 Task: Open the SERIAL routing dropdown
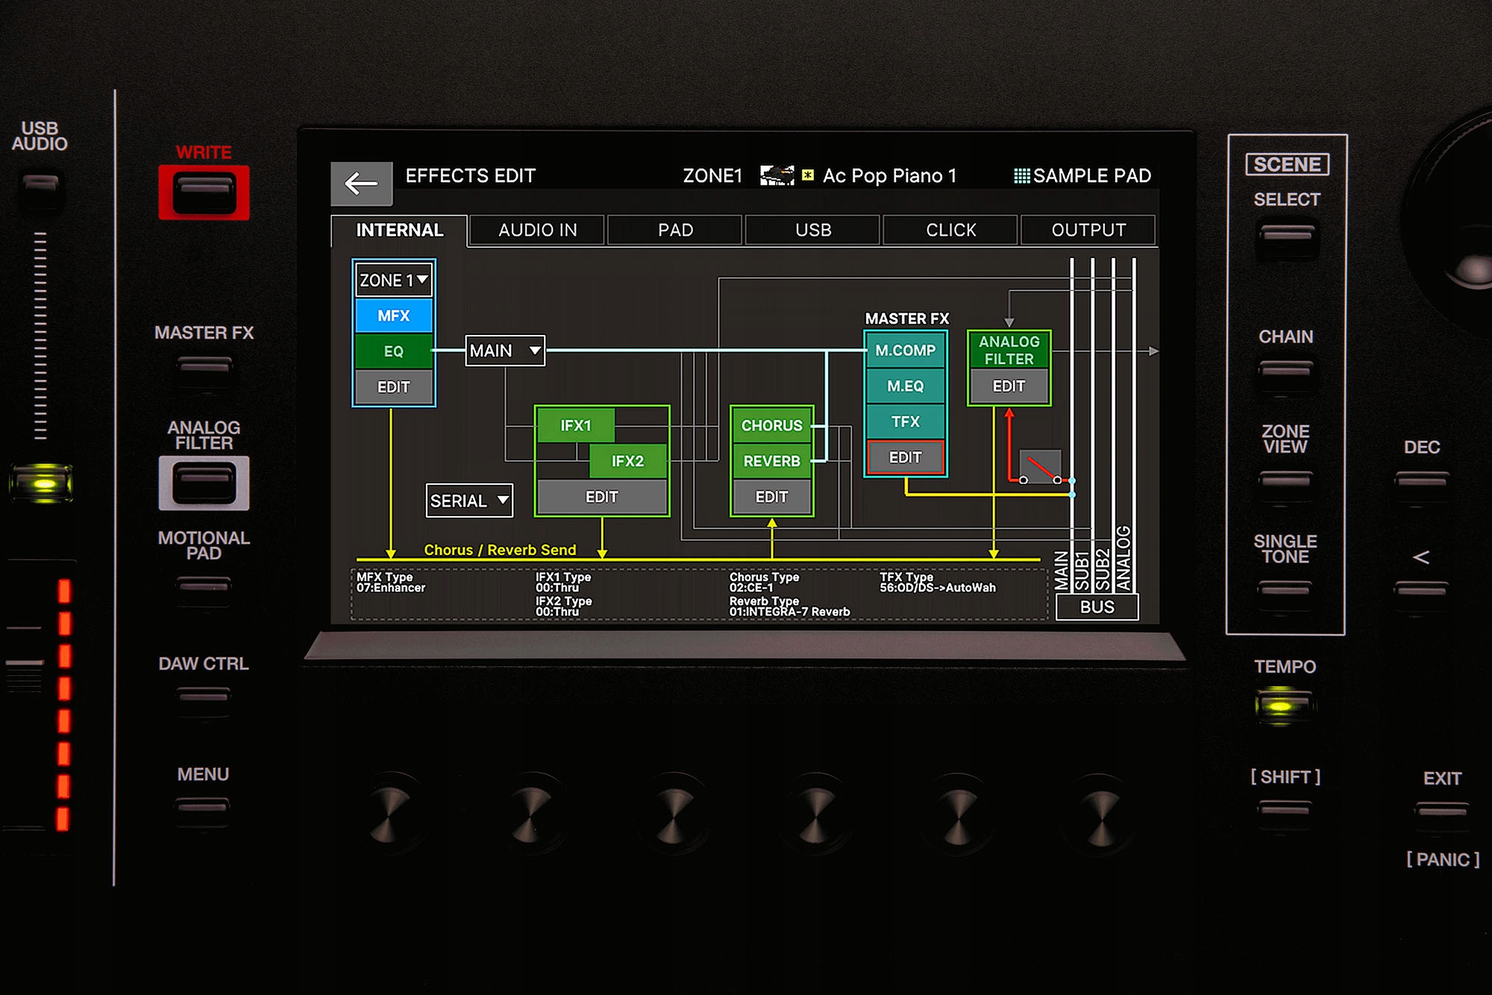click(470, 500)
